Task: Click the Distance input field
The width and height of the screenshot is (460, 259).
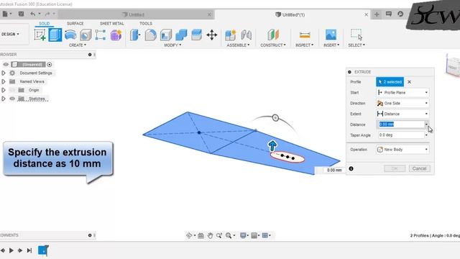Action: point(401,124)
